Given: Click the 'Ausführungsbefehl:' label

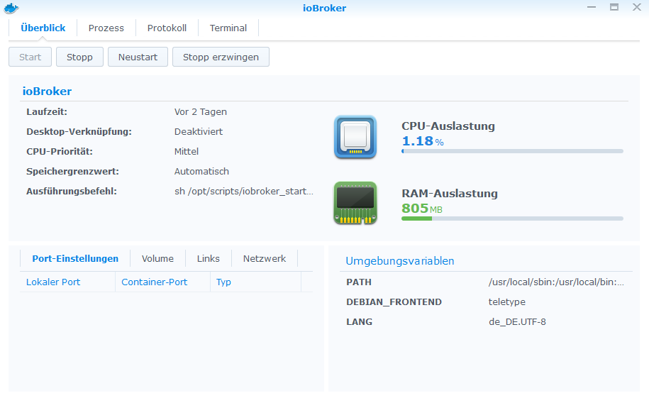Looking at the screenshot, I should 72,192.
